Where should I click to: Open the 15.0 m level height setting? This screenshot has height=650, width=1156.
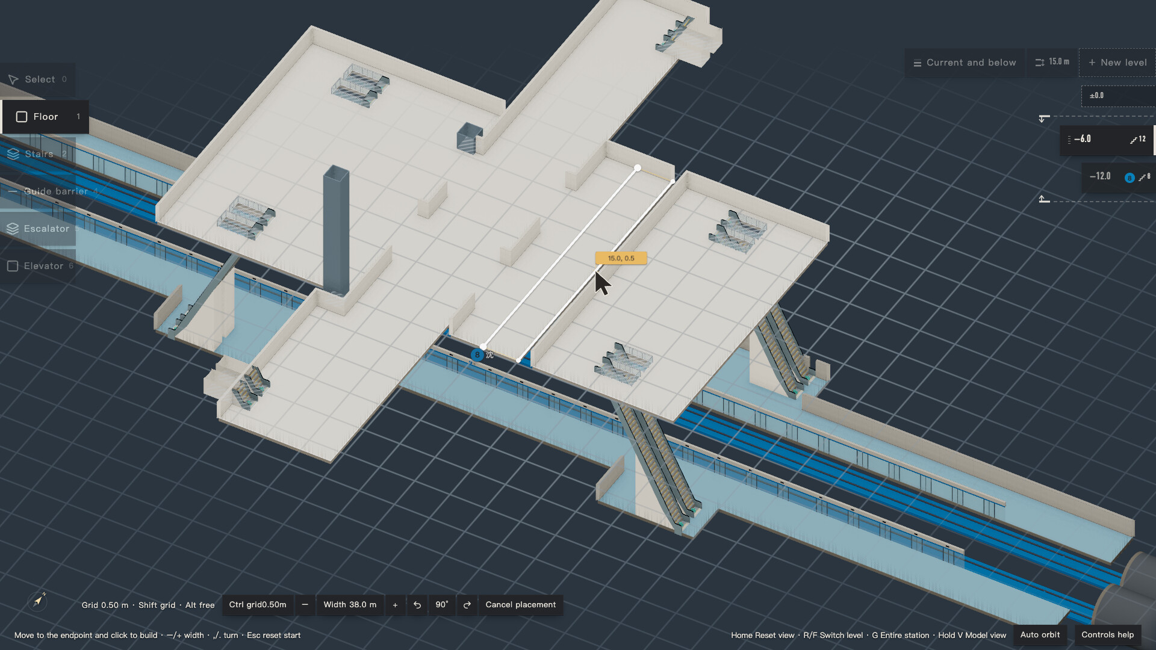1052,62
